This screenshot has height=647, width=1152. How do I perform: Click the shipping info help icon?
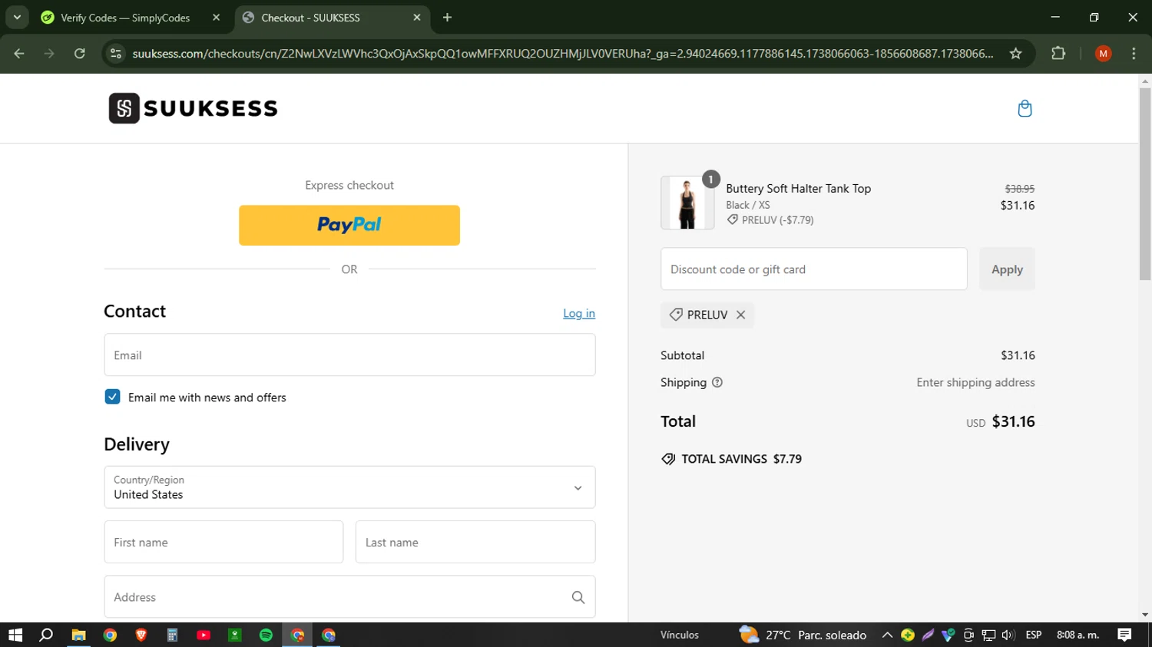(x=717, y=382)
